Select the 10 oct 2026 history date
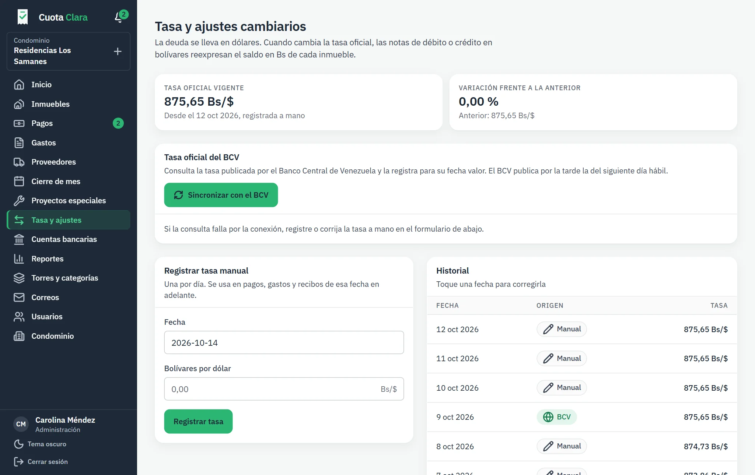The width and height of the screenshot is (755, 475). click(457, 388)
